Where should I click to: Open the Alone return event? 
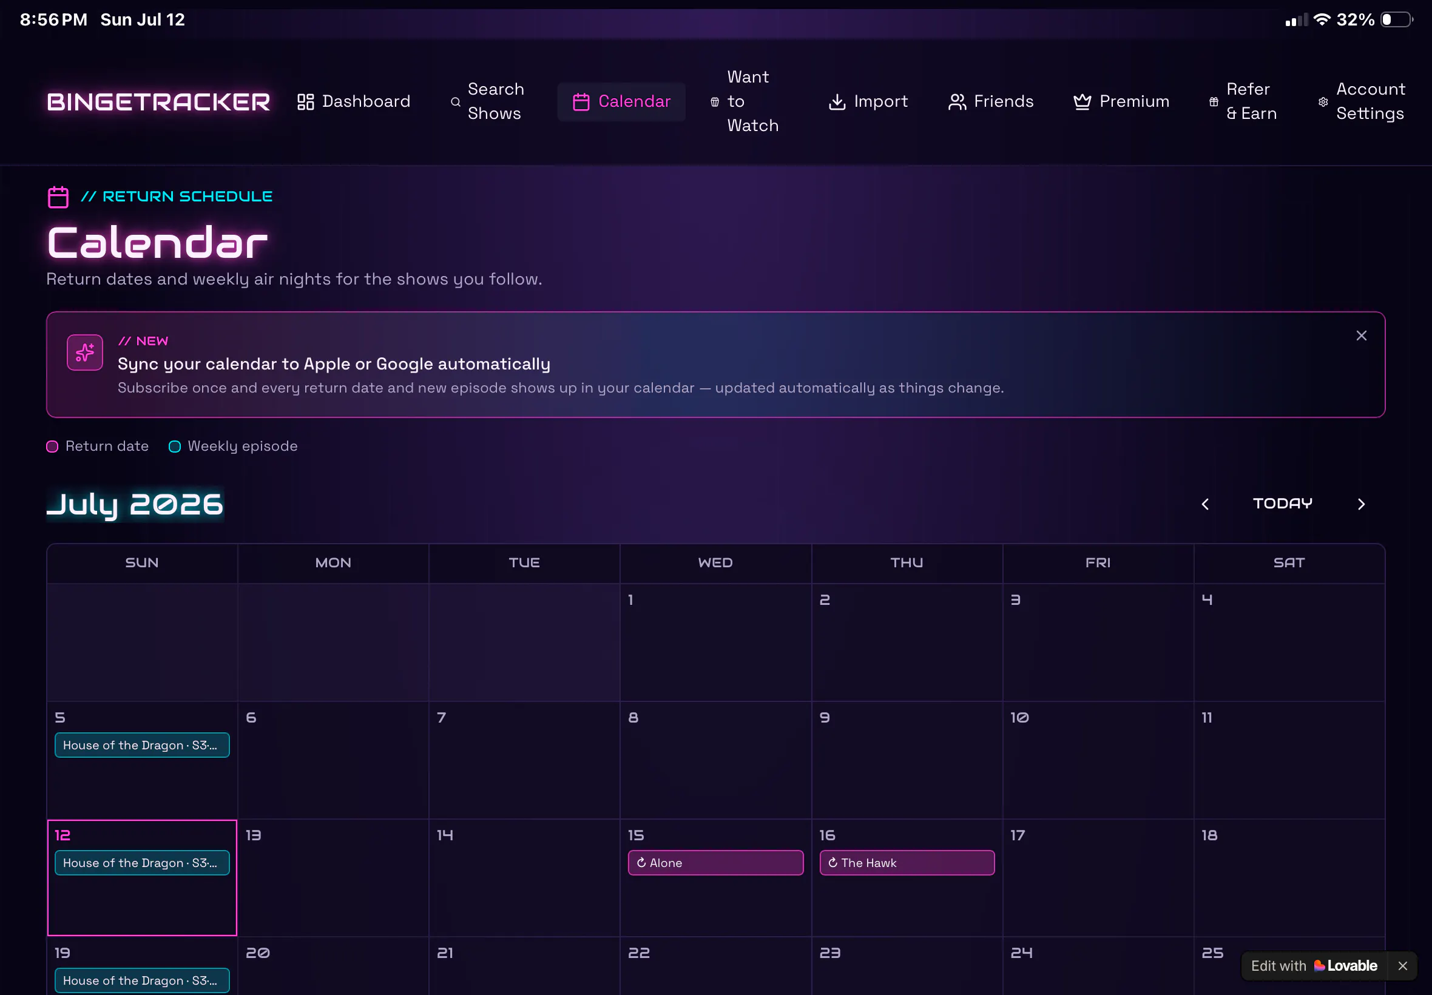pos(715,863)
